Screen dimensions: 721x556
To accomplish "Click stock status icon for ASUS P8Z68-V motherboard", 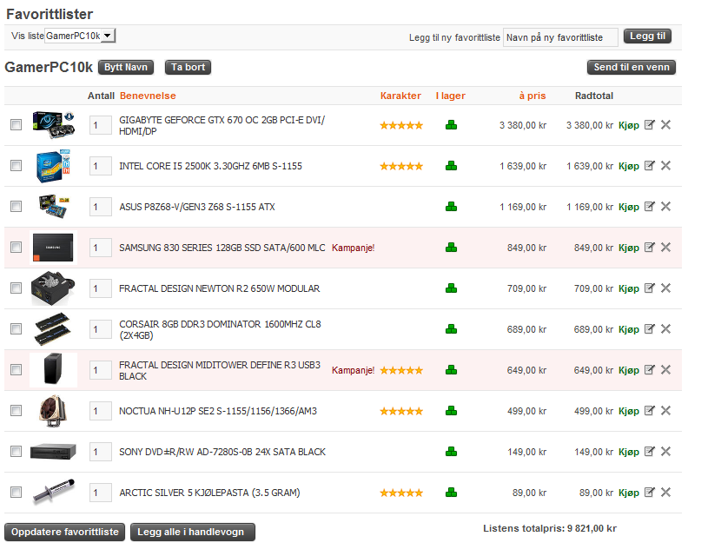I will tap(451, 207).
